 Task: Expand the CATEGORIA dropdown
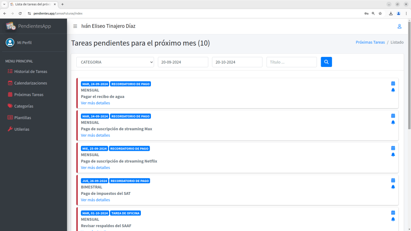tap(115, 62)
